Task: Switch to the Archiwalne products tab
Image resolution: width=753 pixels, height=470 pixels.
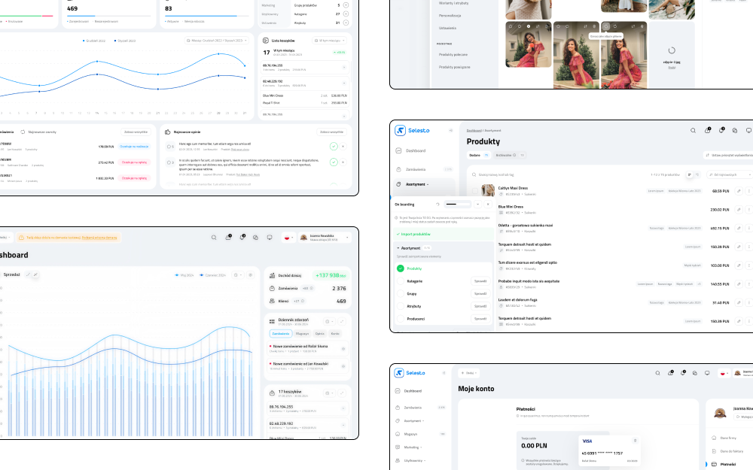Action: point(506,155)
